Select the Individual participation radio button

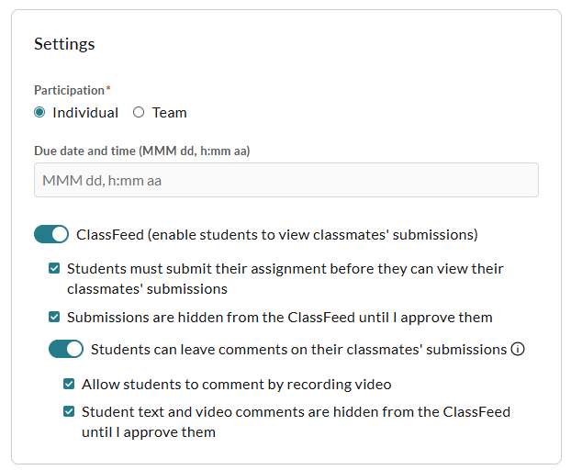click(39, 112)
